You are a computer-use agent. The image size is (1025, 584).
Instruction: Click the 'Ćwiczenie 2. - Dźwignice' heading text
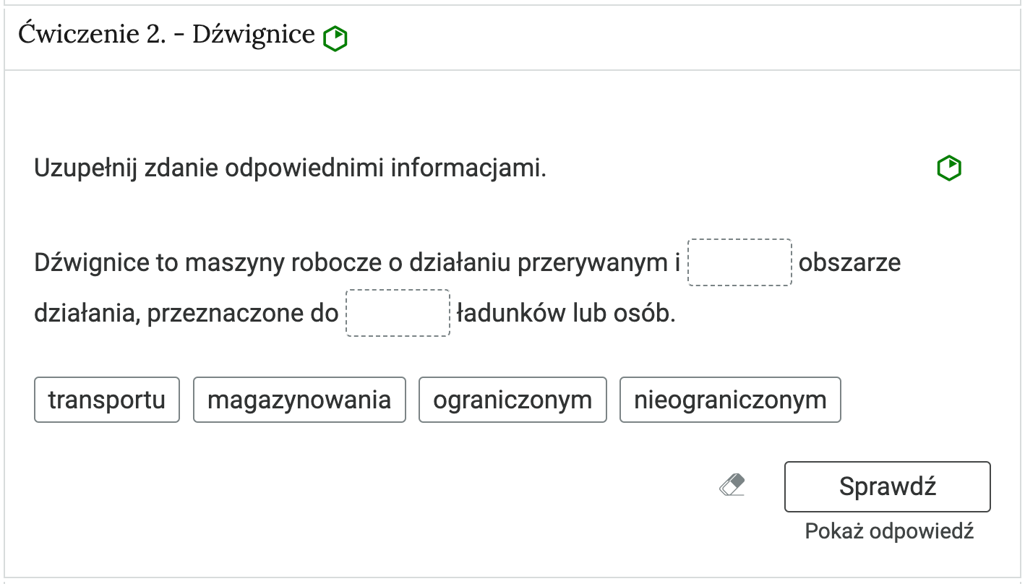coord(167,33)
